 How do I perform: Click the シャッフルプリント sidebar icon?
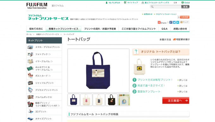pyautogui.click(x=30, y=83)
